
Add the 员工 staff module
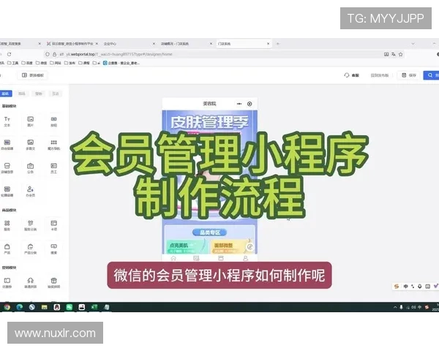(53, 168)
